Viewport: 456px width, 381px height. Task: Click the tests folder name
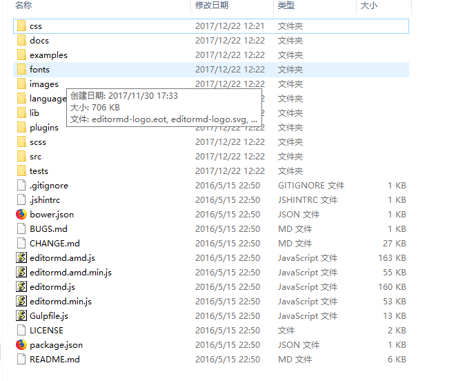point(39,171)
